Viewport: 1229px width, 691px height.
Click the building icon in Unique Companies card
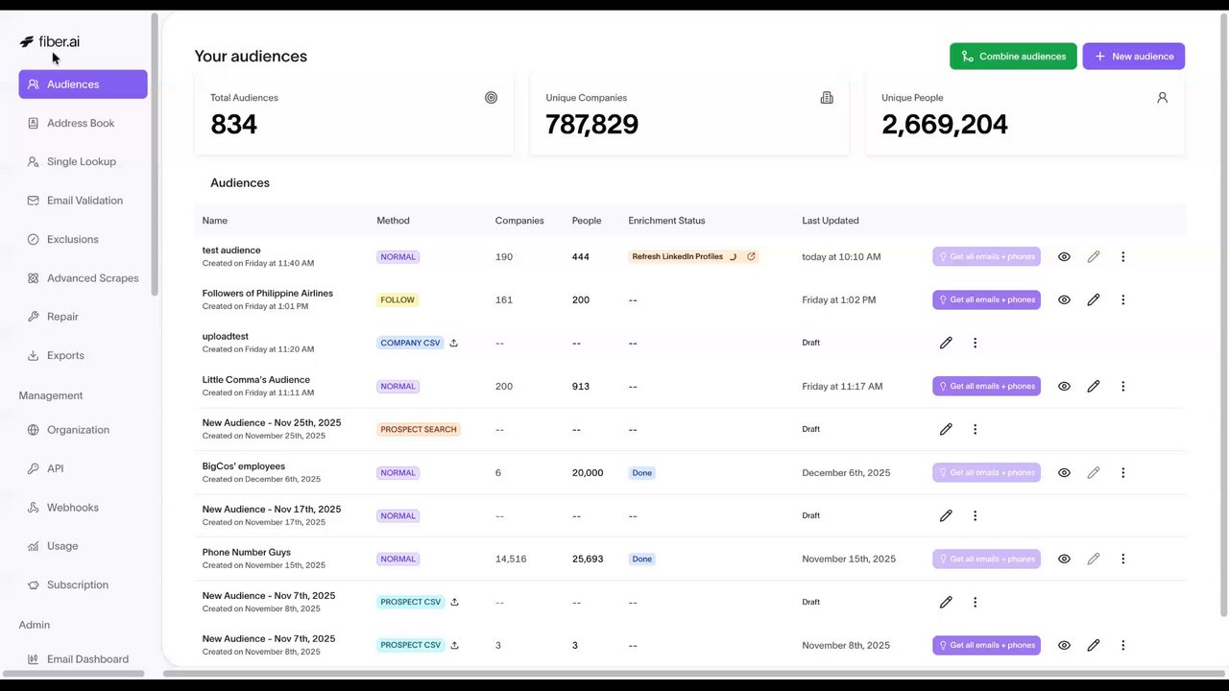point(827,98)
